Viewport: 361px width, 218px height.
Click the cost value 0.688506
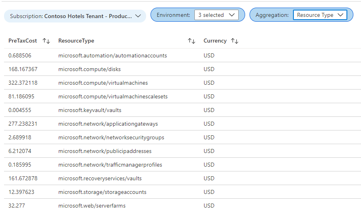(x=20, y=55)
